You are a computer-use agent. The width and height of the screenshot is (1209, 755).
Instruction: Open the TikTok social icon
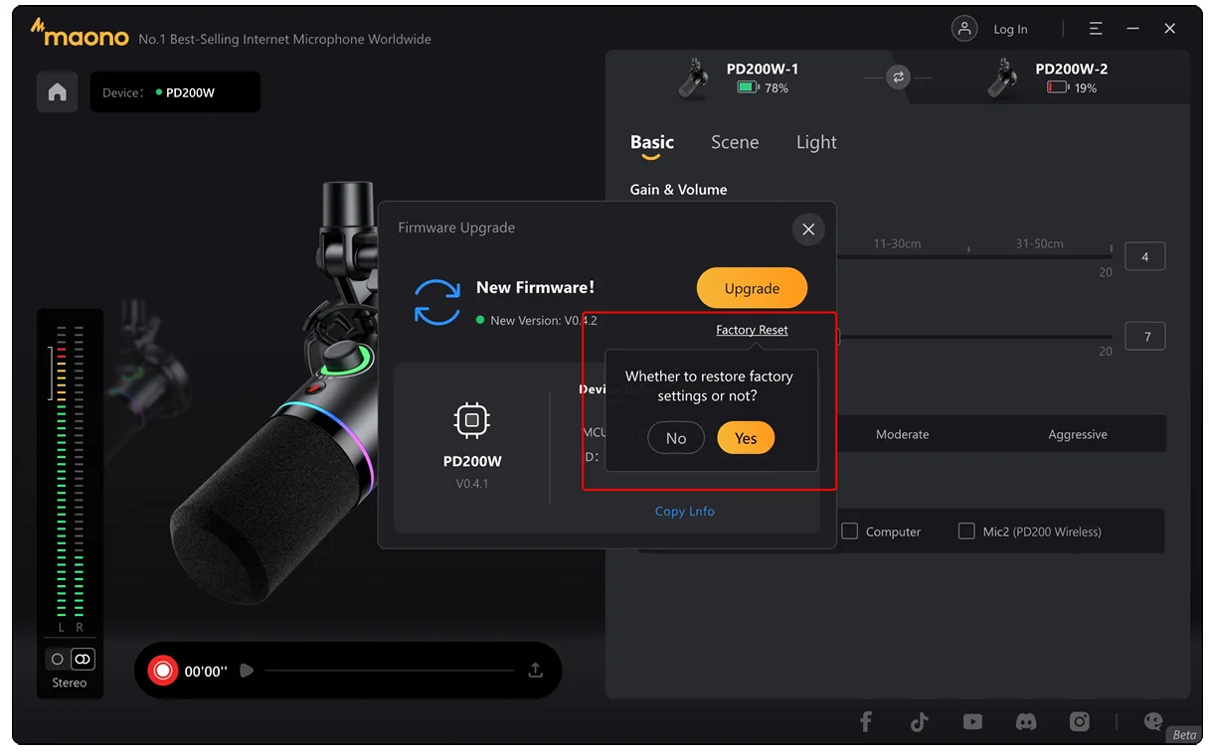[919, 722]
